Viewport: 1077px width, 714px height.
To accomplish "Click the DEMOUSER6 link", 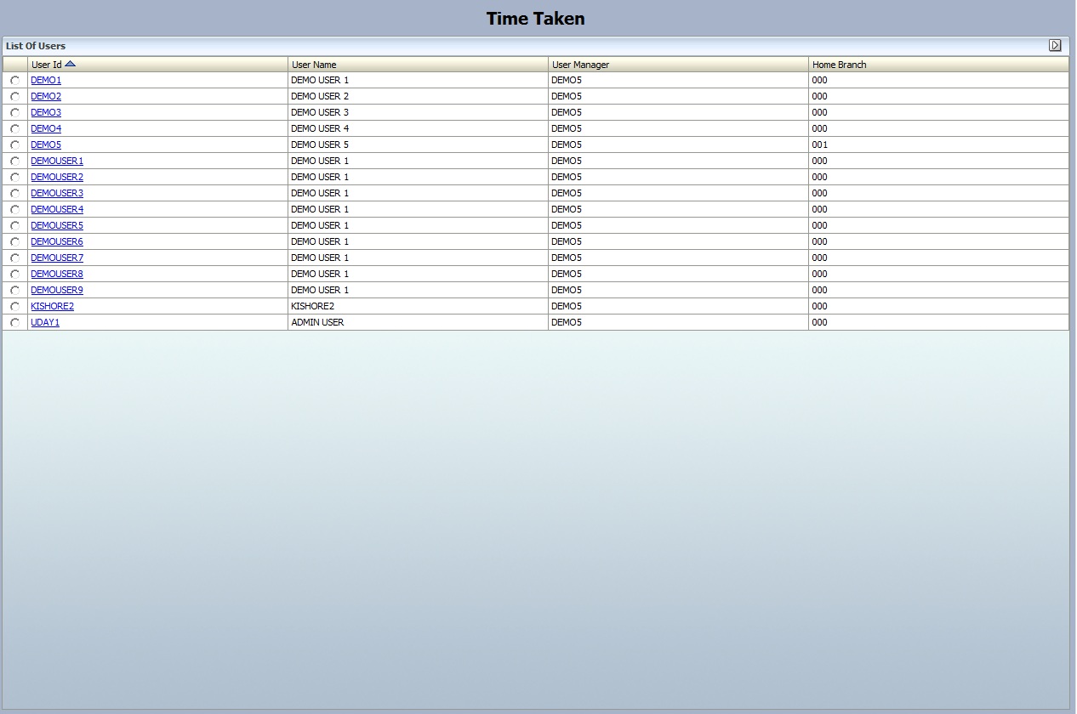I will (57, 241).
